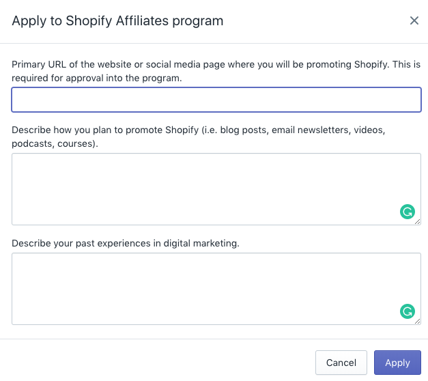The width and height of the screenshot is (428, 381).
Task: Click the 'Apply to Shopify Affiliates program' title
Action: 117,20
